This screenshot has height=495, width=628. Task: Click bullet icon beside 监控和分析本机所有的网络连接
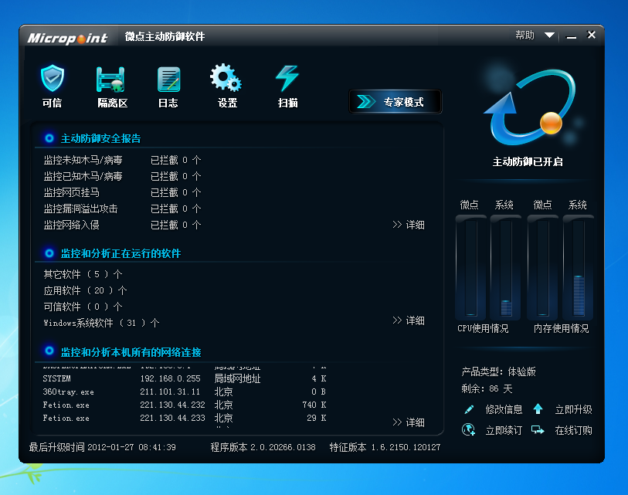click(49, 351)
